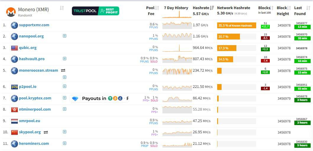Click the globe icon beside herominers.com

(x=14, y=144)
